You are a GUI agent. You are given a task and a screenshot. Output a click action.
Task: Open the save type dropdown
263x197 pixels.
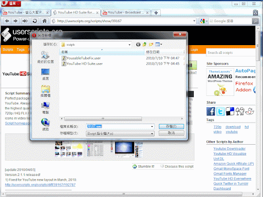click(x=120, y=133)
